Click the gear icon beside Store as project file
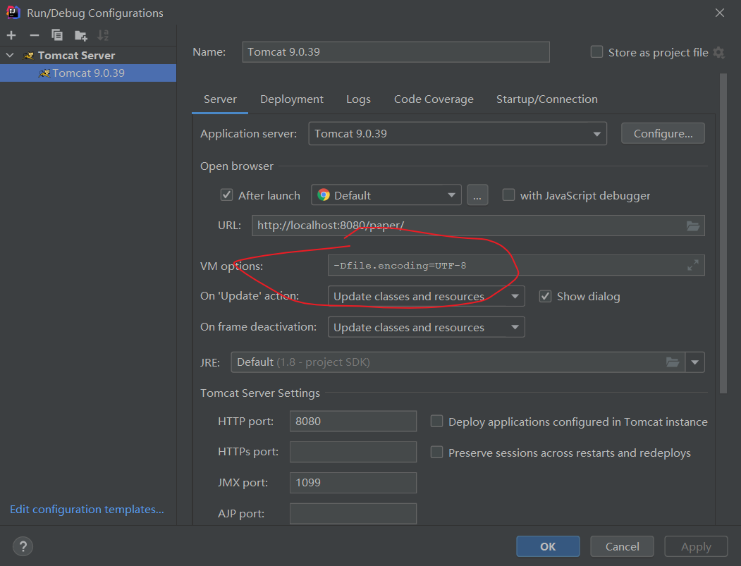Viewport: 741px width, 566px height. point(718,52)
